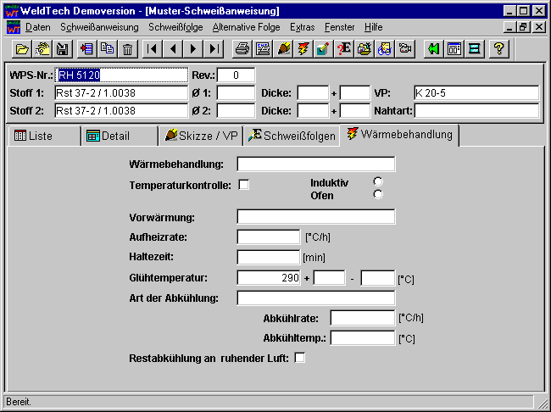Jump to last record with navigation arrow
Image resolution: width=551 pixels, height=412 pixels.
[x=214, y=48]
